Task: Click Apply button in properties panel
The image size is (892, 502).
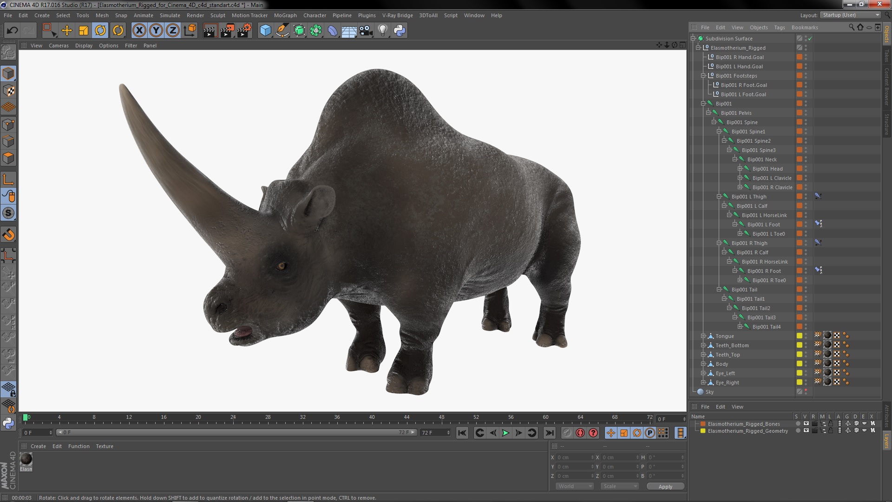Action: [x=665, y=486]
